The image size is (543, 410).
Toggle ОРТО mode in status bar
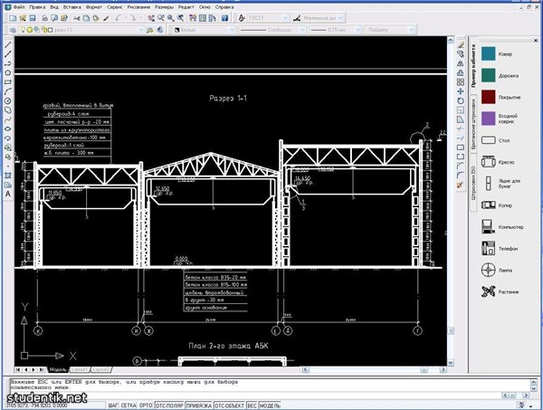(x=146, y=405)
